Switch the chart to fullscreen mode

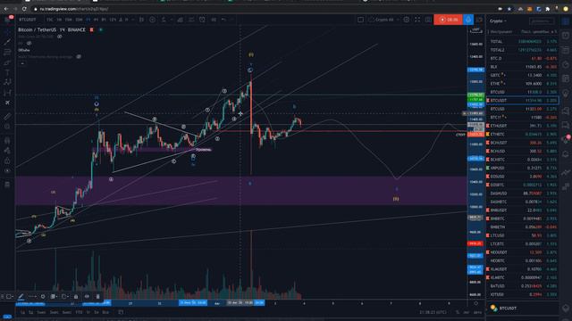pyautogui.click(x=417, y=20)
